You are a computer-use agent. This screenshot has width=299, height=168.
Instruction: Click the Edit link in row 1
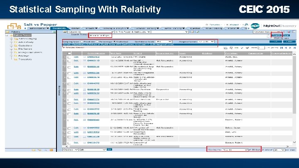point(76,57)
